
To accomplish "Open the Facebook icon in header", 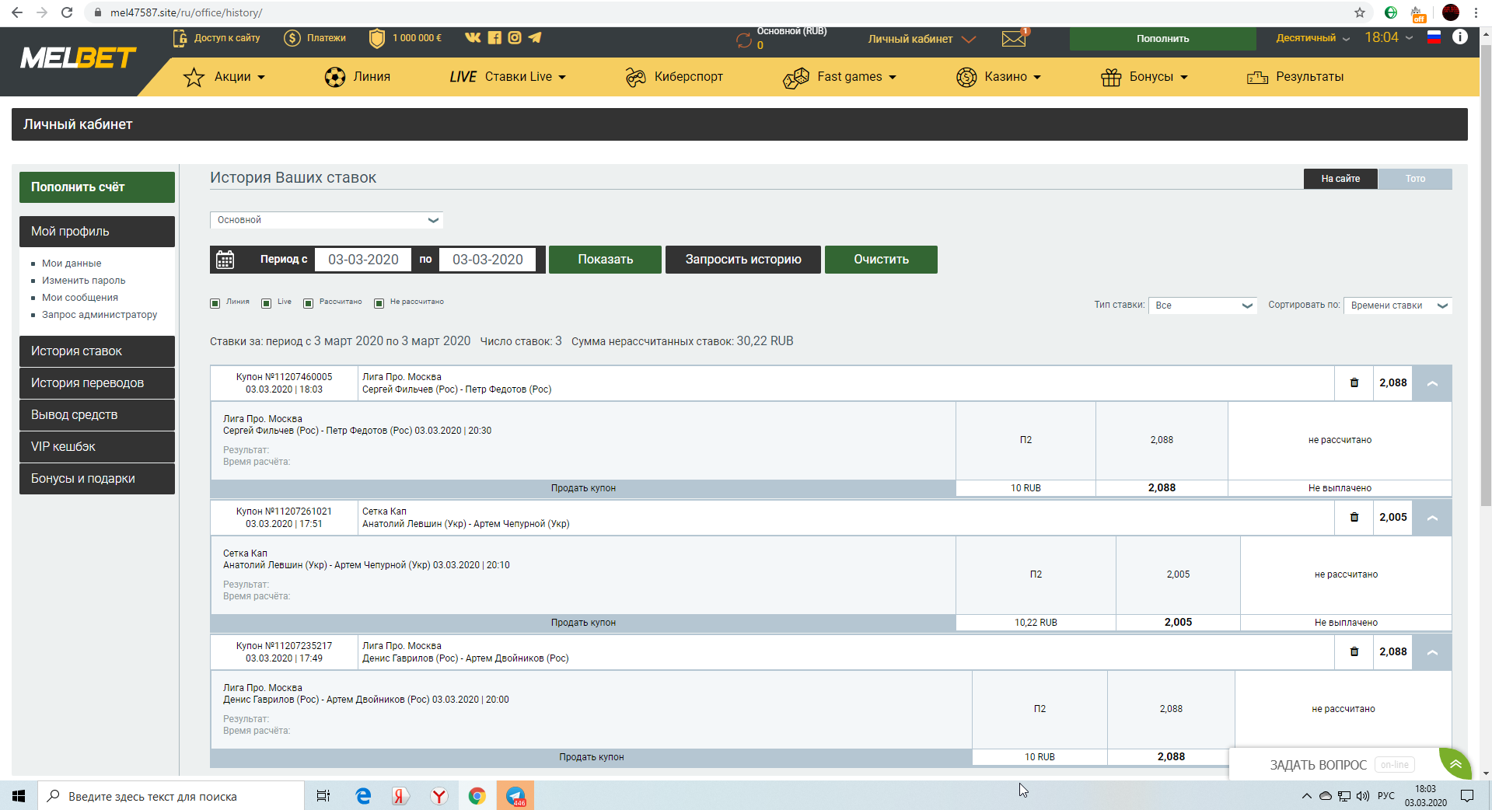I will pos(494,37).
